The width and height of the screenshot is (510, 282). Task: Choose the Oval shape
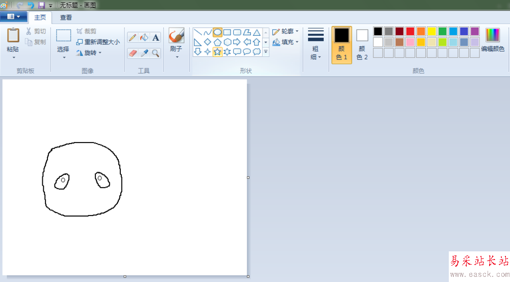(x=217, y=32)
